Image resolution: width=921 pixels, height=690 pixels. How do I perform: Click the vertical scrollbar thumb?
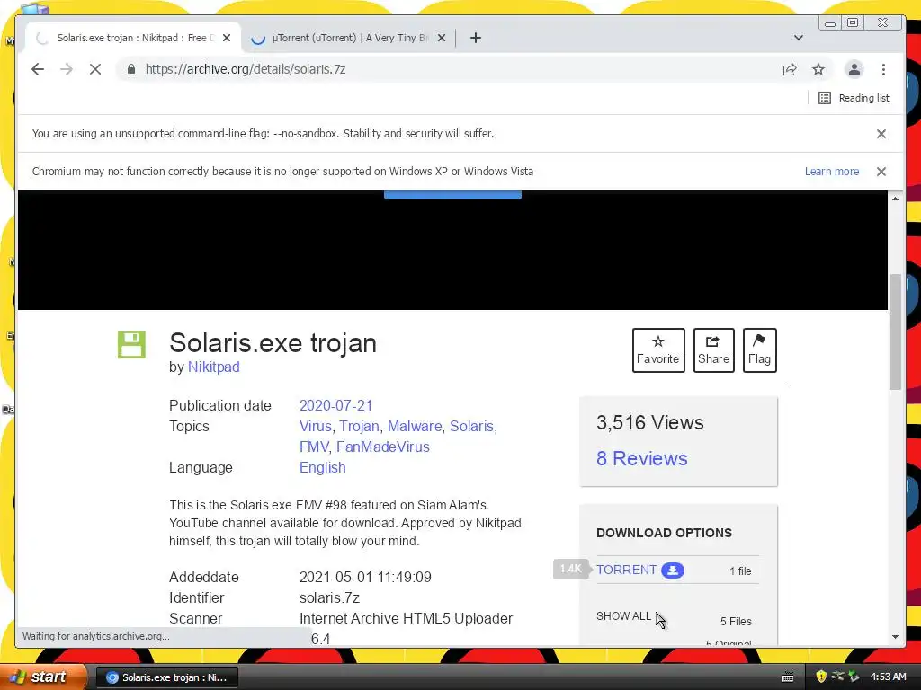click(x=895, y=332)
